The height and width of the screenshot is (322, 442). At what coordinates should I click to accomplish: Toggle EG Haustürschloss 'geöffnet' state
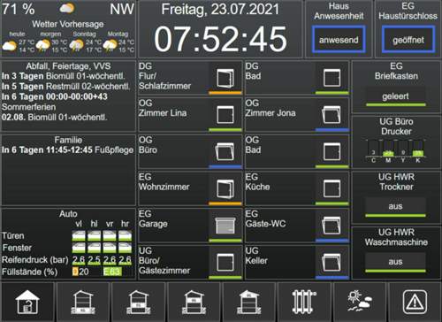point(408,40)
